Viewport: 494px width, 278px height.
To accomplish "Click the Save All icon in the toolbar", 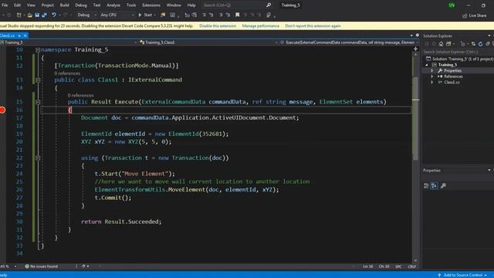I will [x=45, y=15].
